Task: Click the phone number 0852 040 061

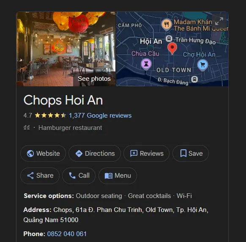Action: click(67, 234)
